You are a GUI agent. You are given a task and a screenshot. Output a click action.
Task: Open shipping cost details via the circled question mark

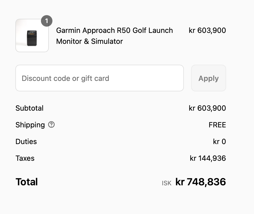coord(51,125)
